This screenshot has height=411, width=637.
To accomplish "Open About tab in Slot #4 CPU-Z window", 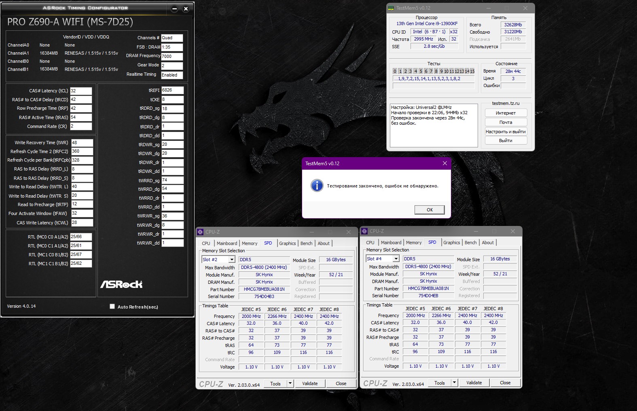I will (488, 243).
